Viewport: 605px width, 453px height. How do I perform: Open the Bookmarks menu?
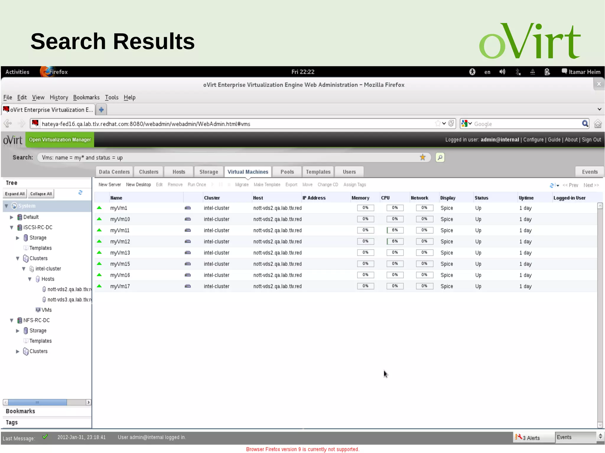pyautogui.click(x=86, y=97)
